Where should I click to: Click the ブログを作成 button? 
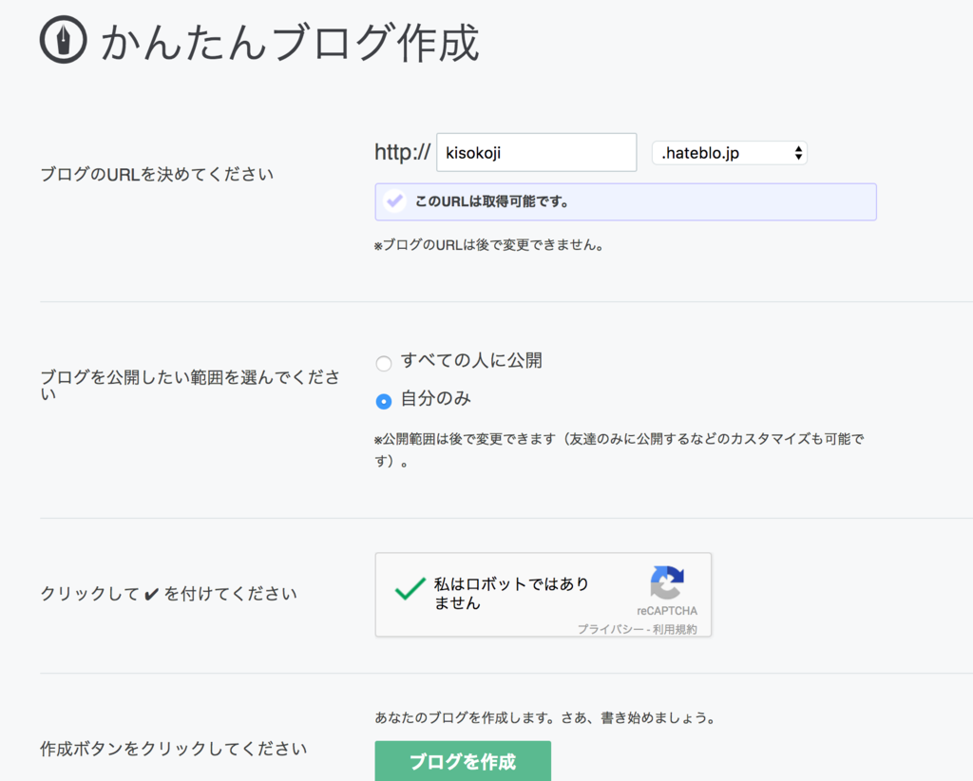point(463,760)
